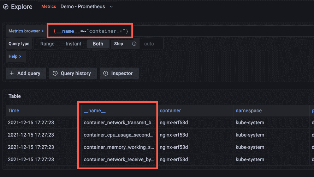Sort by the __name__ column header
Image resolution: width=314 pixels, height=177 pixels.
(95, 110)
